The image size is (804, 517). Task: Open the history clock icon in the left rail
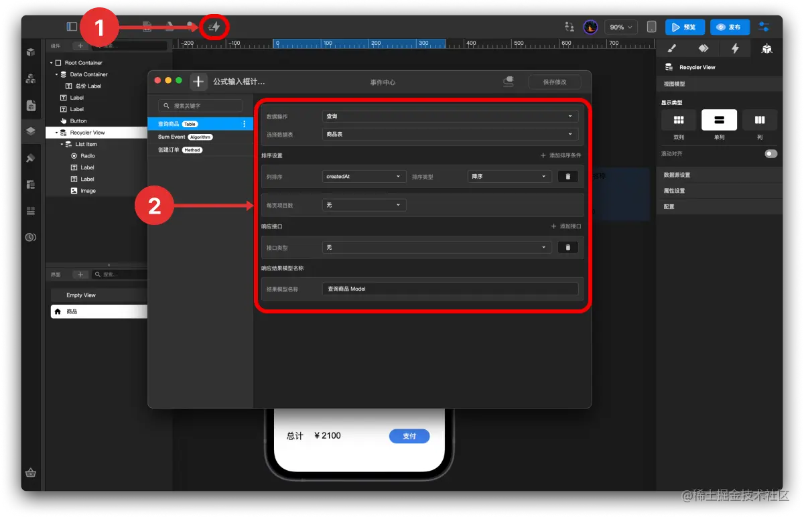coord(30,237)
